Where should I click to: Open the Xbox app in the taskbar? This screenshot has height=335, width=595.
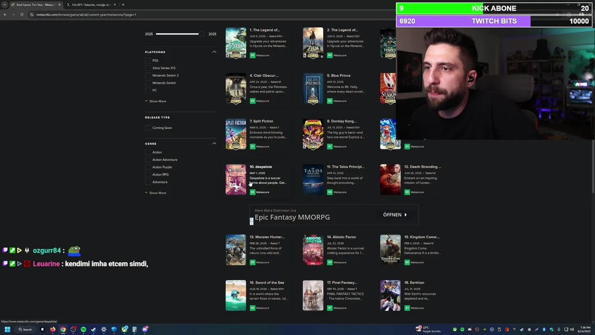125,329
